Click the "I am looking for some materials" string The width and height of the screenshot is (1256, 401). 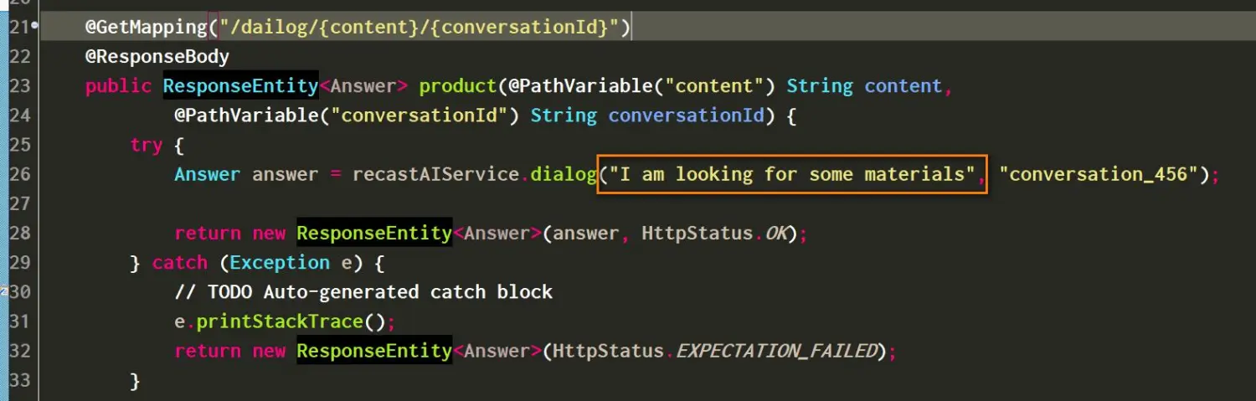click(x=792, y=174)
